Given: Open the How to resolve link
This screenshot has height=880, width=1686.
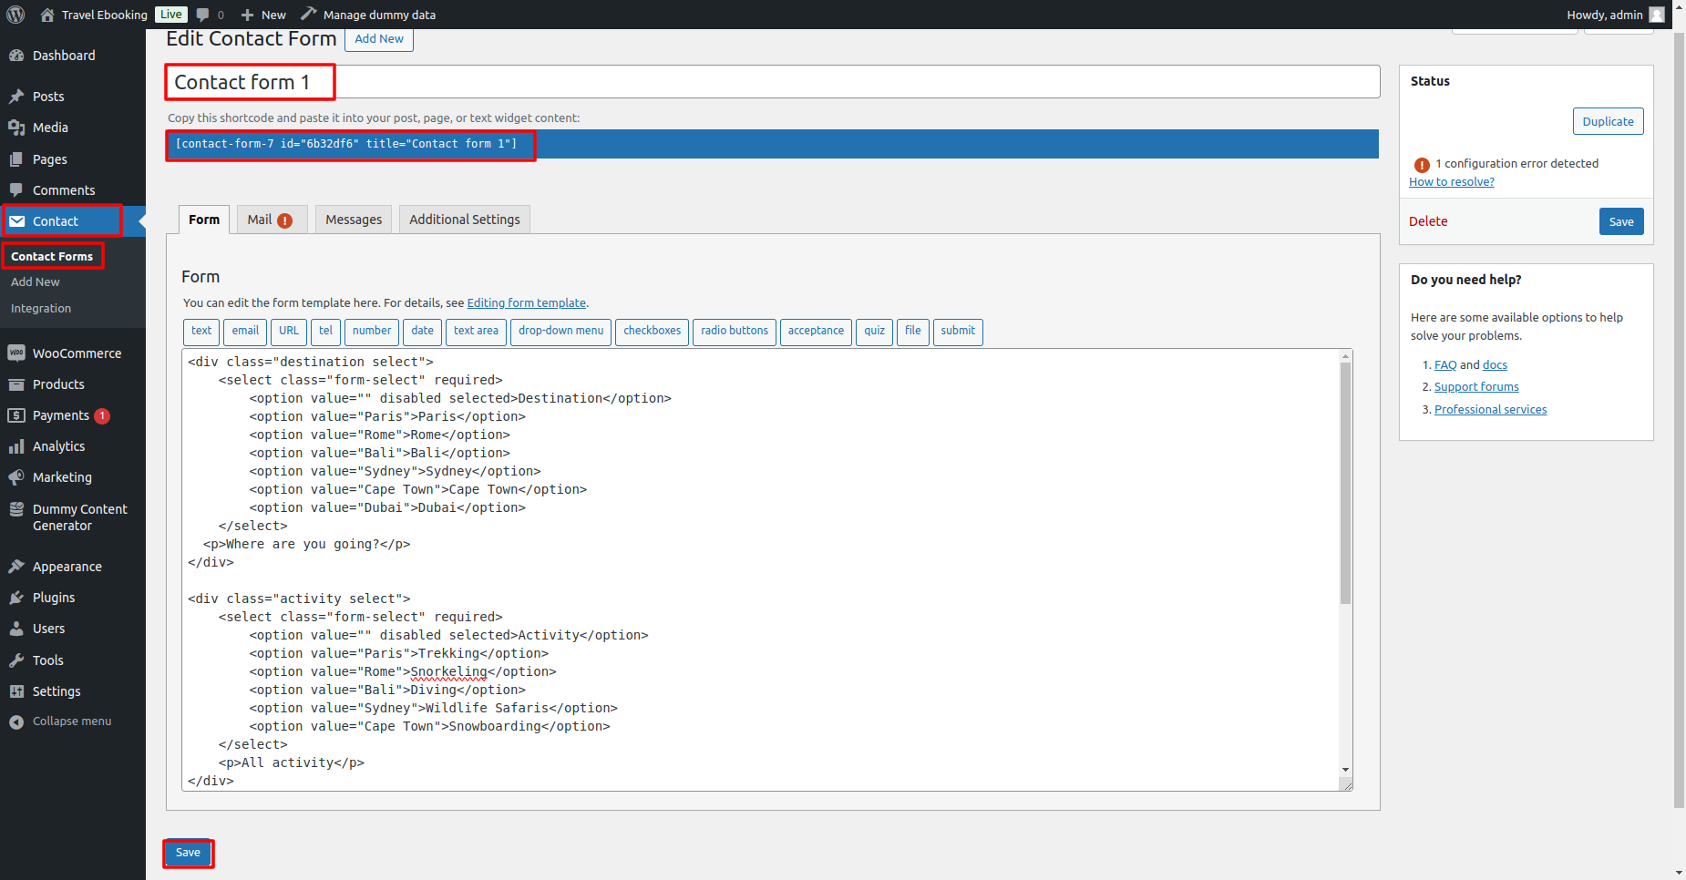Looking at the screenshot, I should click(x=1451, y=182).
